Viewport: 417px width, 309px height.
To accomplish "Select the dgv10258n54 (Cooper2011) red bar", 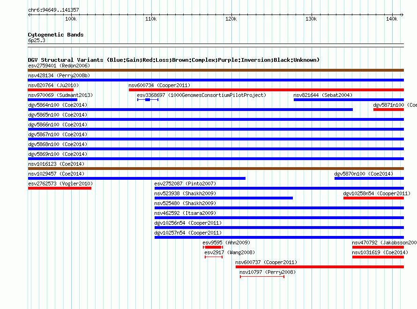I will pos(373,198).
